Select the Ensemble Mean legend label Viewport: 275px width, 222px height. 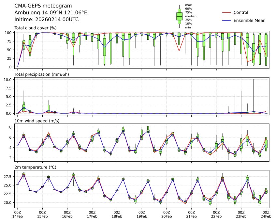[x=249, y=21]
